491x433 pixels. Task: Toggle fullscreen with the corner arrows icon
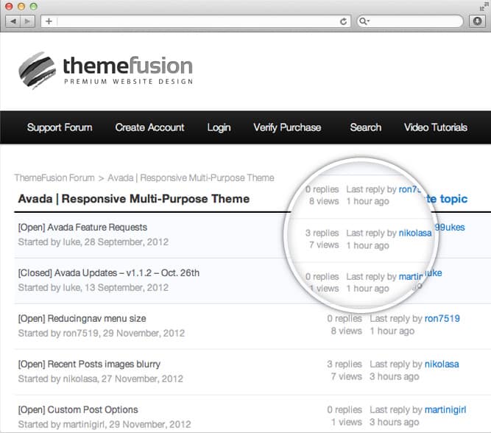click(484, 7)
